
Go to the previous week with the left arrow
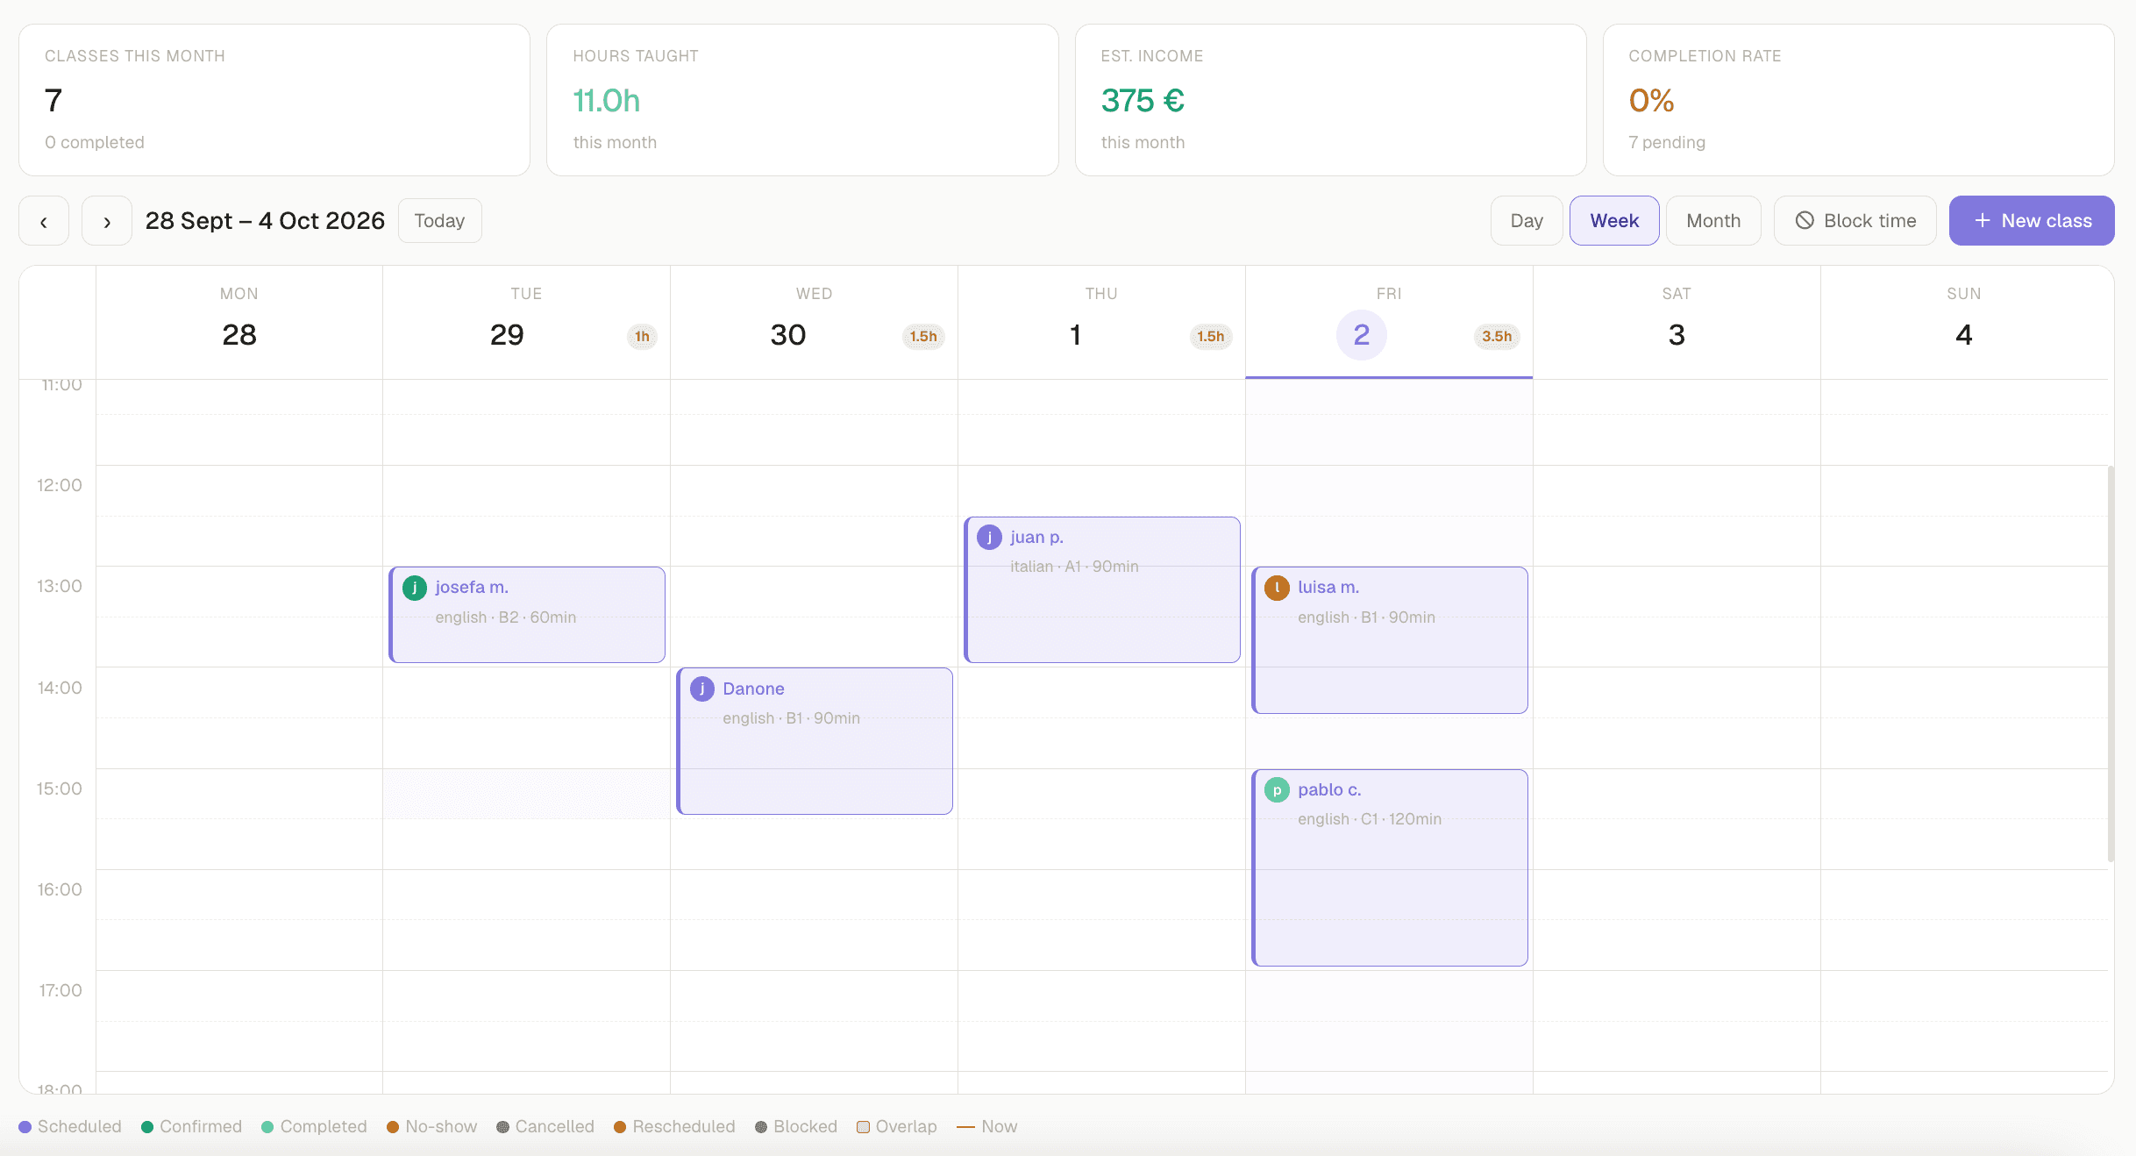[44, 221]
